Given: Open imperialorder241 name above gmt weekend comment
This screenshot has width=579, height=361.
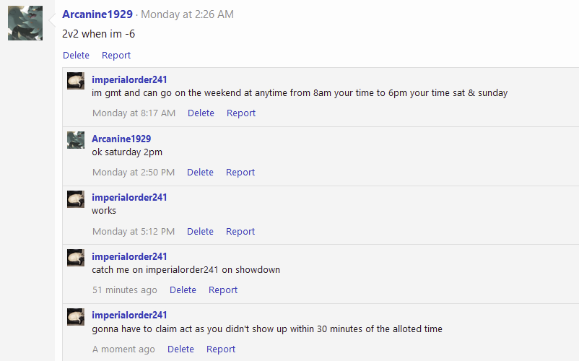Looking at the screenshot, I should pyautogui.click(x=129, y=79).
